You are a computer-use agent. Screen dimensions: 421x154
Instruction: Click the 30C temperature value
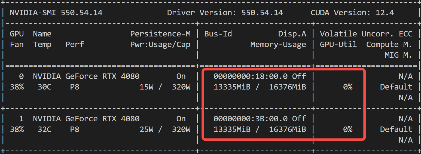click(44, 87)
